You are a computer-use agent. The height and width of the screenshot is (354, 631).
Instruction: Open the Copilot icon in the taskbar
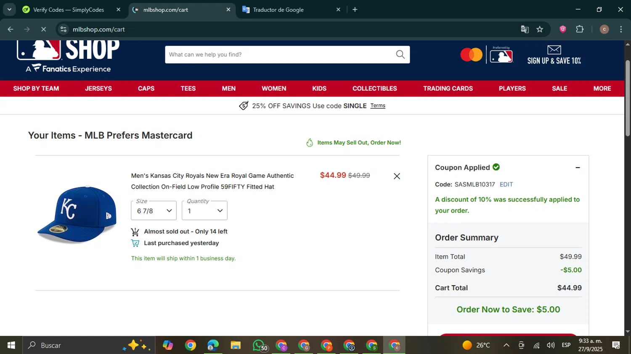click(168, 345)
